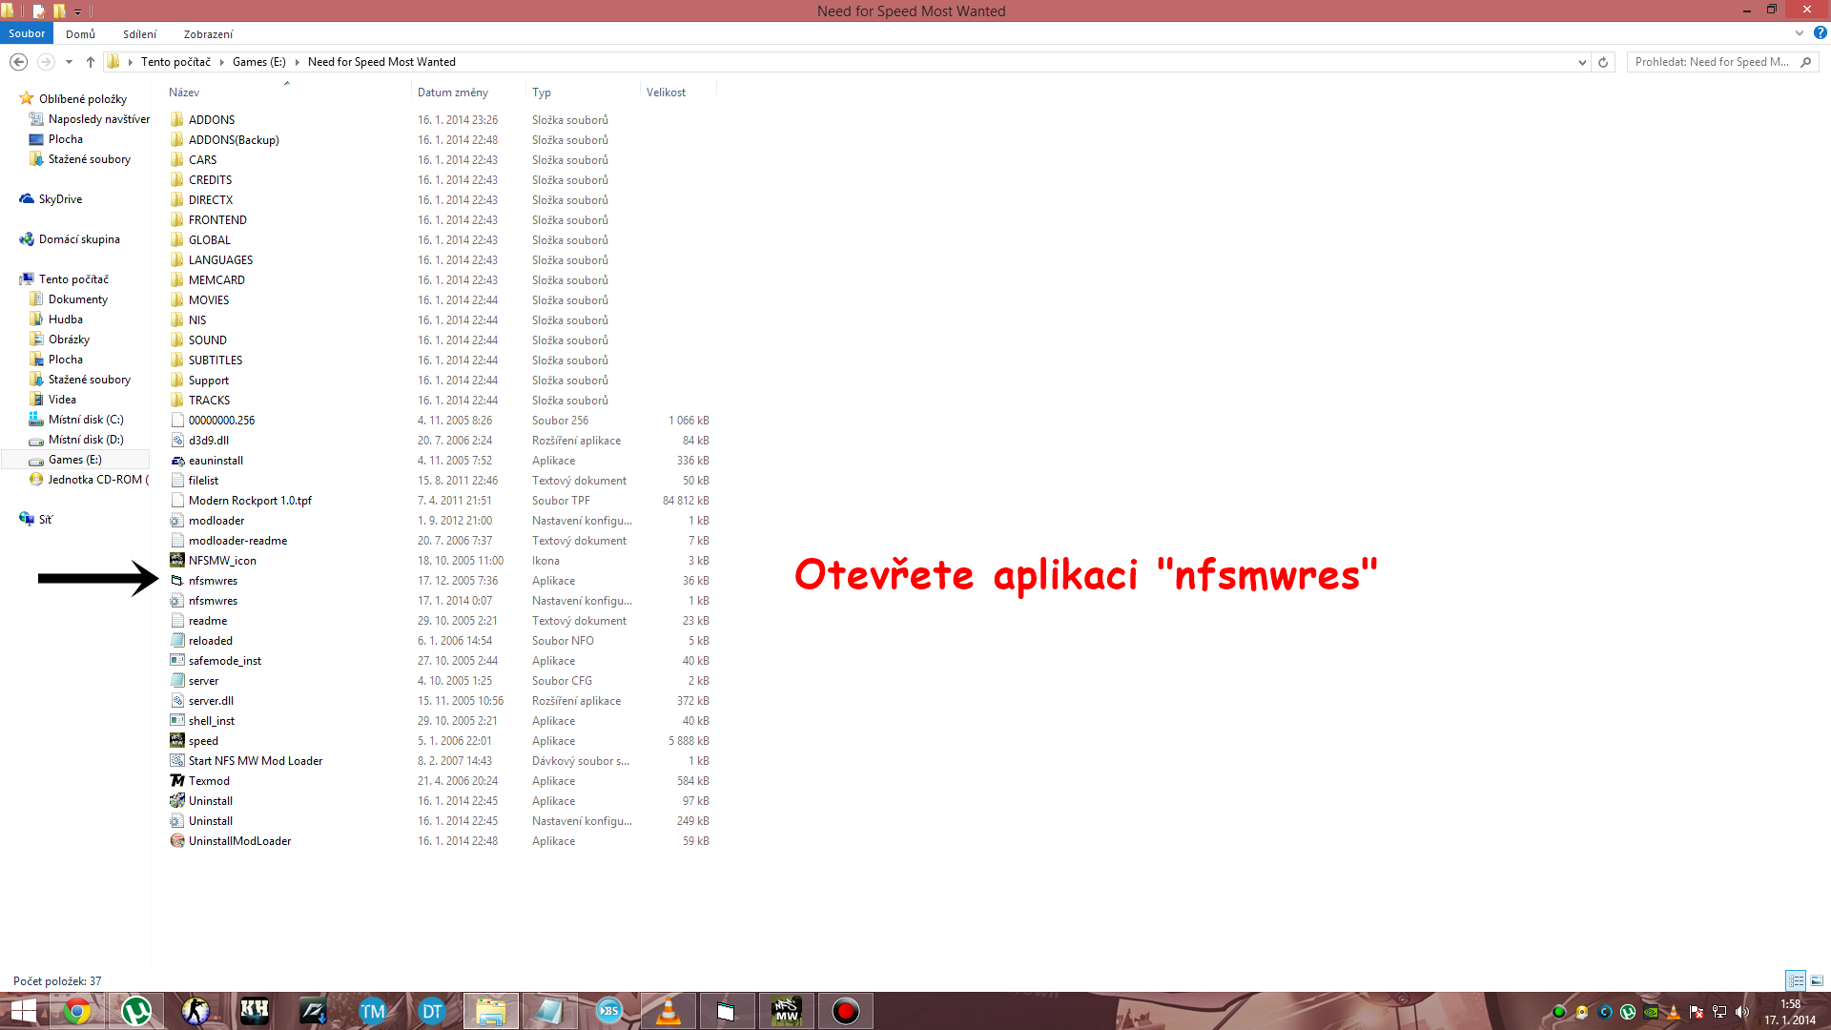Viewport: 1831px width, 1030px height.
Task: Open the Texmod application icon
Action: (x=177, y=781)
